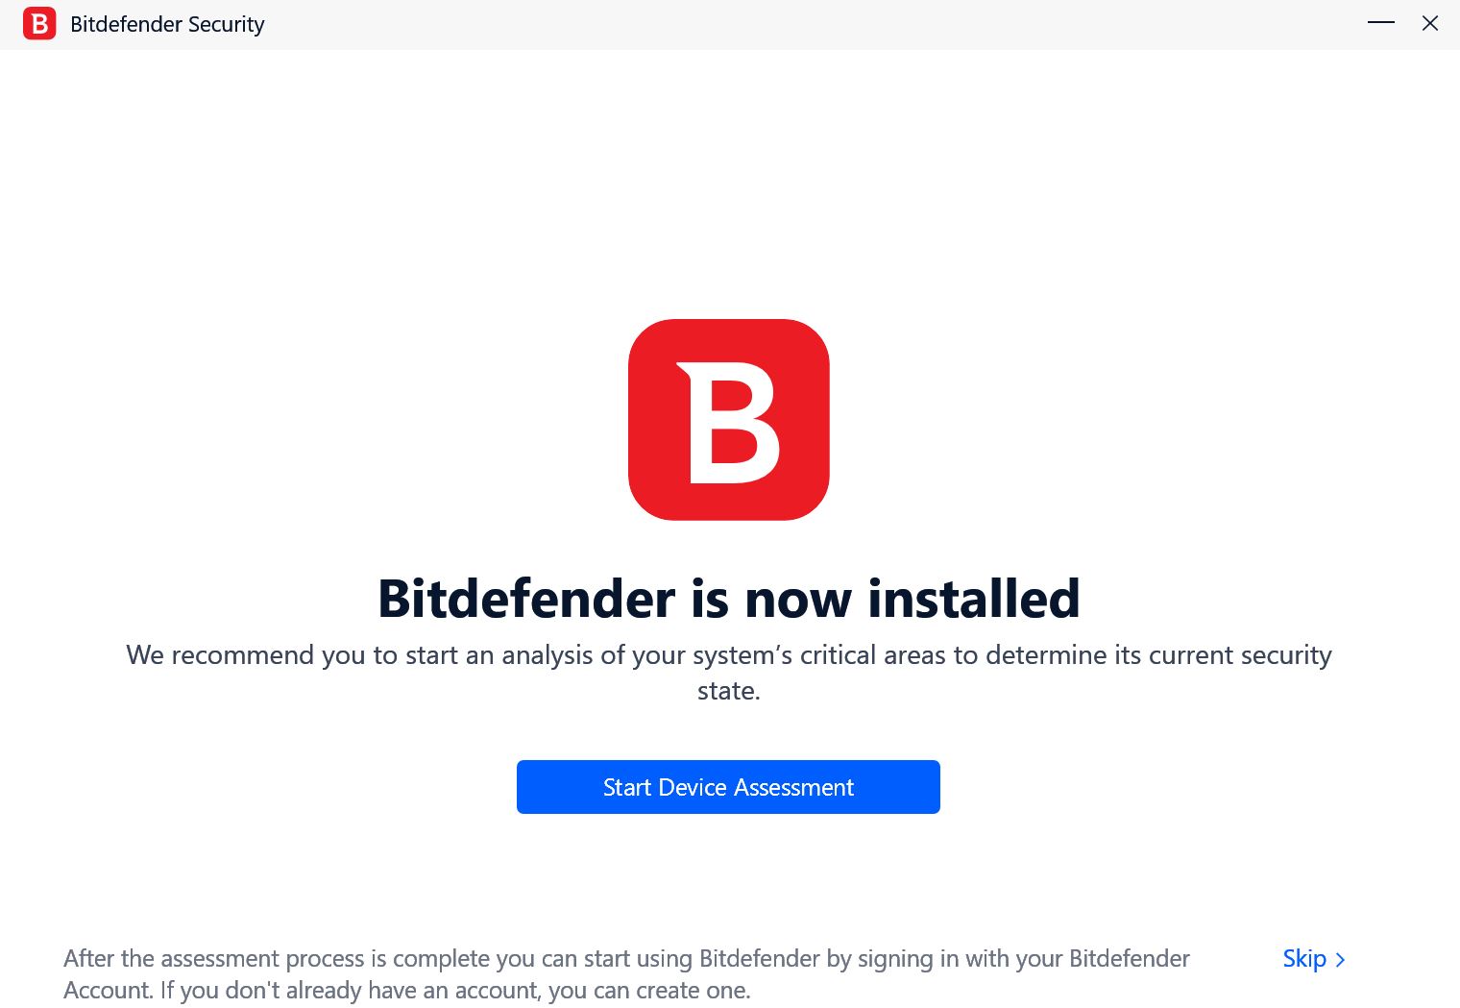Click the large red Bitdefender B logo
Viewport: 1460px width, 1008px height.
pyautogui.click(x=729, y=420)
